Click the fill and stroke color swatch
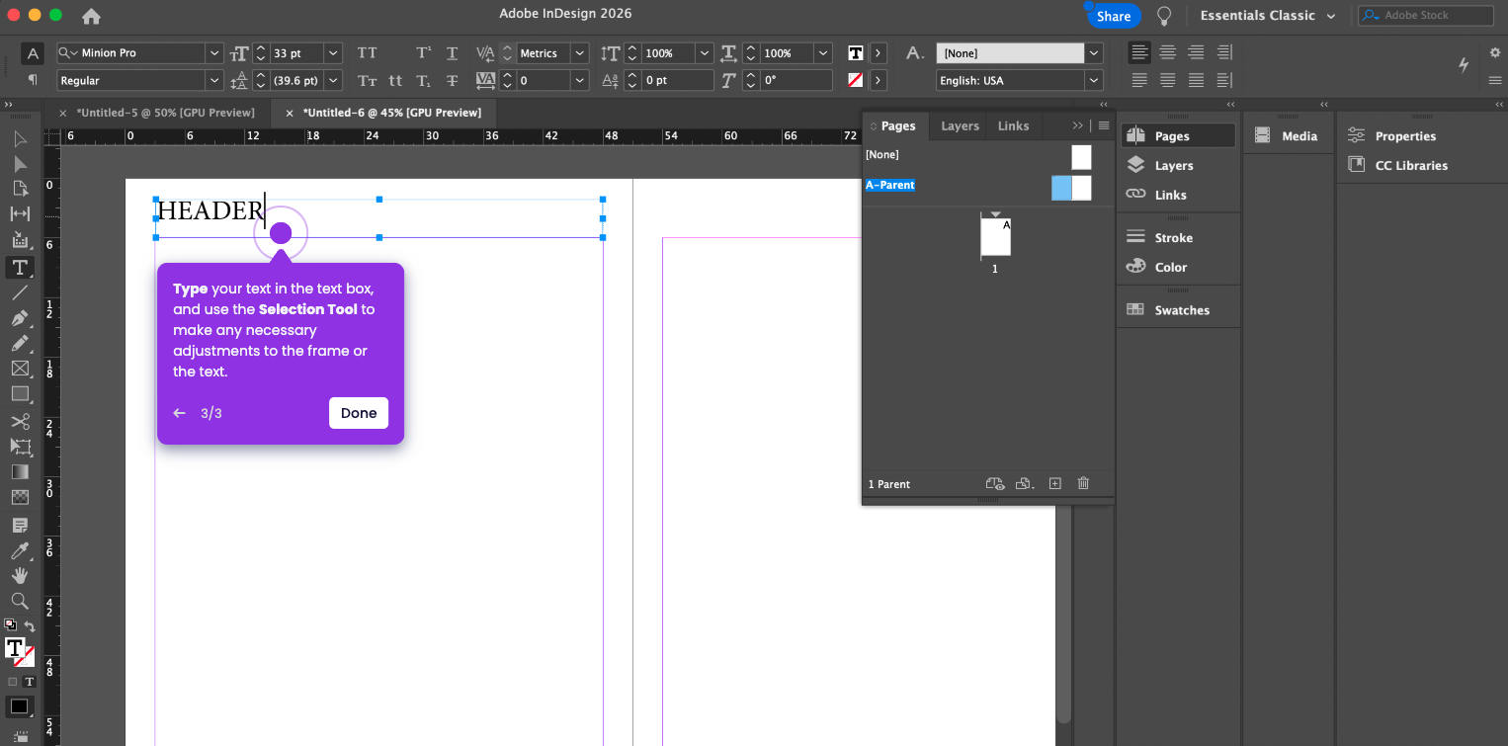 [17, 650]
